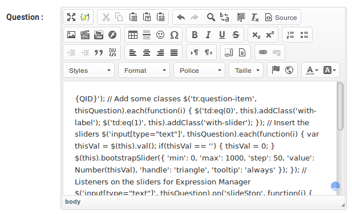This screenshot has width=352, height=214.
Task: Open the Templates page icon
Action: pyautogui.click(x=242, y=52)
